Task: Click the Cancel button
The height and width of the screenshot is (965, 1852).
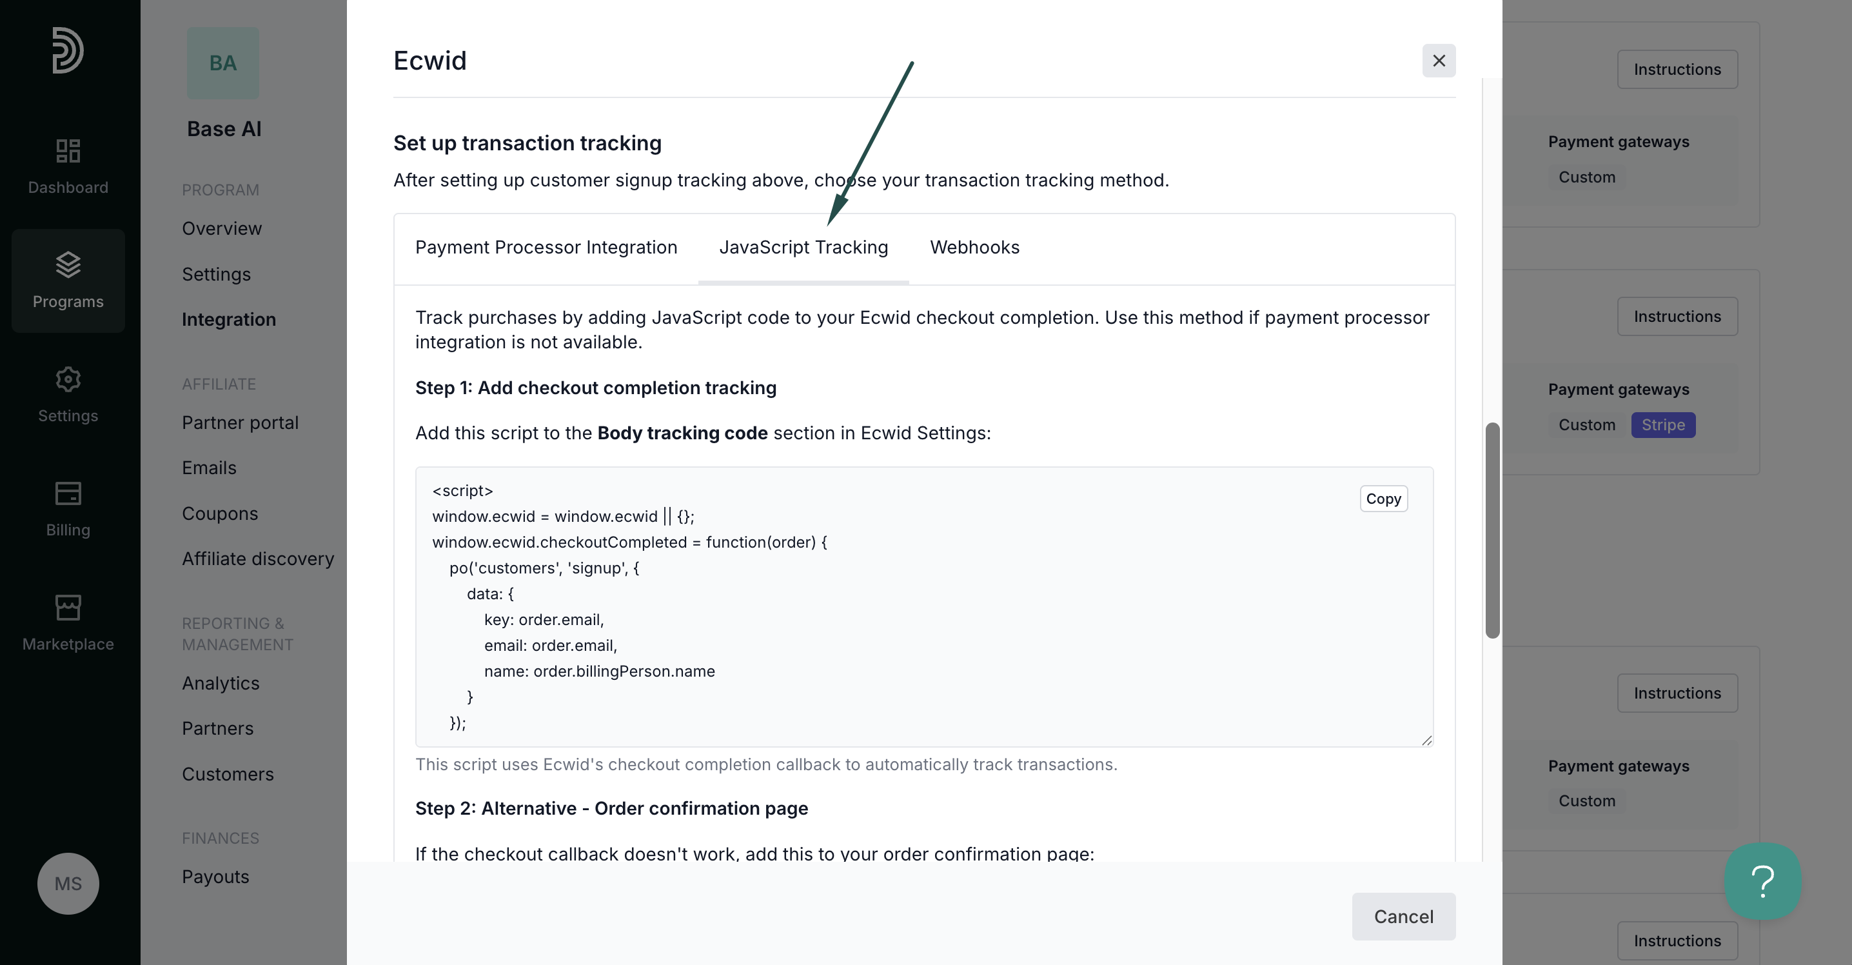Action: [1403, 916]
